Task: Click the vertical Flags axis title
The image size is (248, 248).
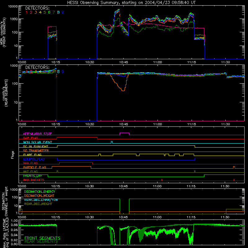Action: 13,155
